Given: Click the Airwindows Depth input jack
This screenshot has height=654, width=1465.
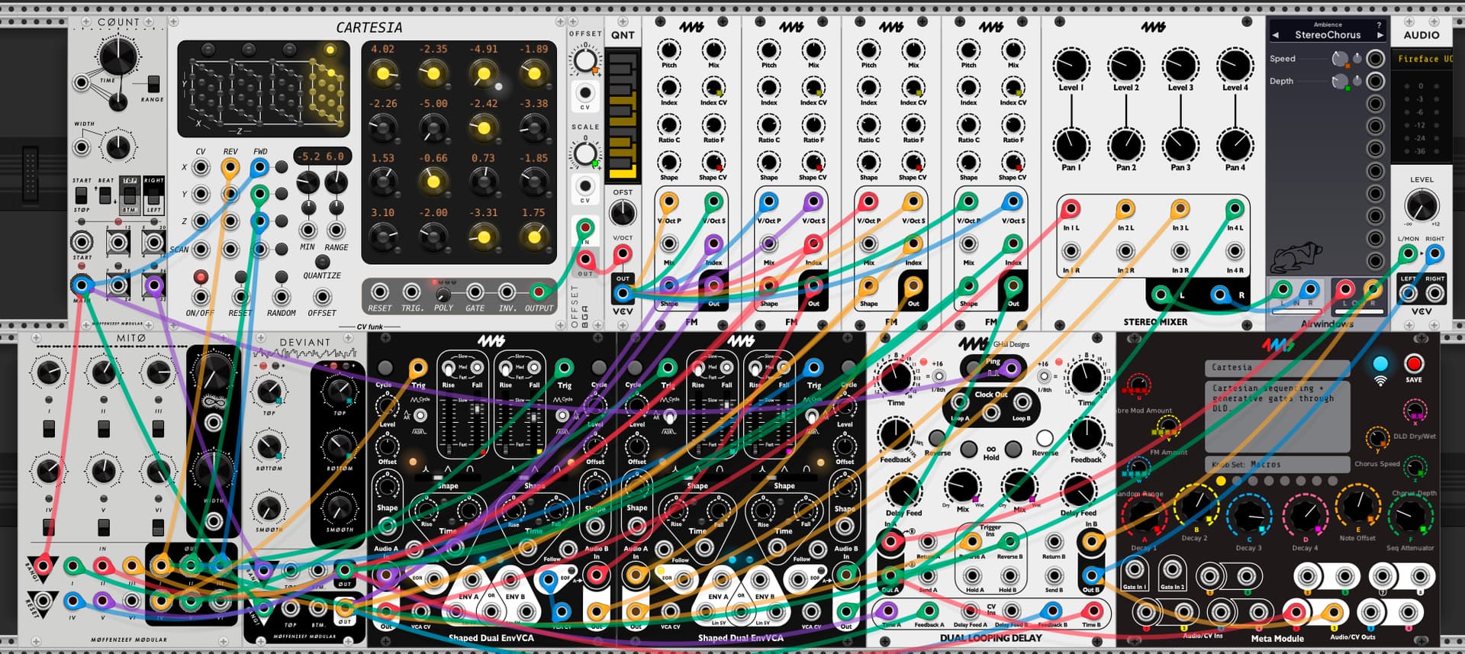Looking at the screenshot, I should pos(1375,81).
